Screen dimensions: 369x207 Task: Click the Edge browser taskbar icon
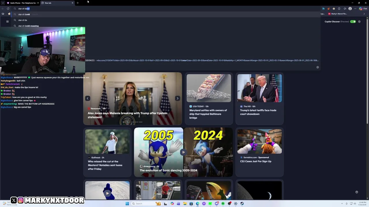tap(197, 204)
